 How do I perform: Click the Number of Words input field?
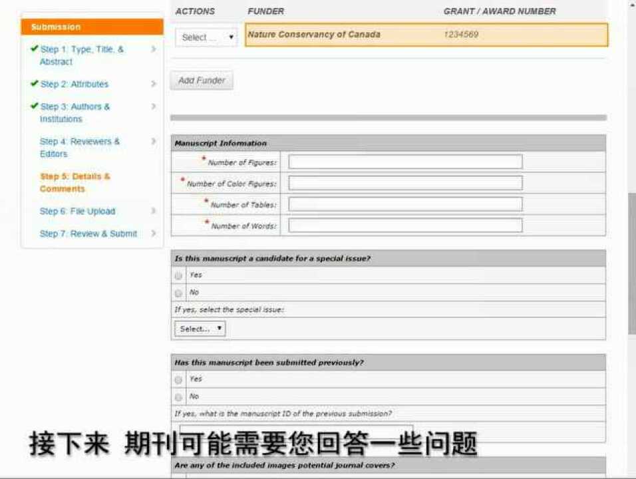[x=404, y=225]
